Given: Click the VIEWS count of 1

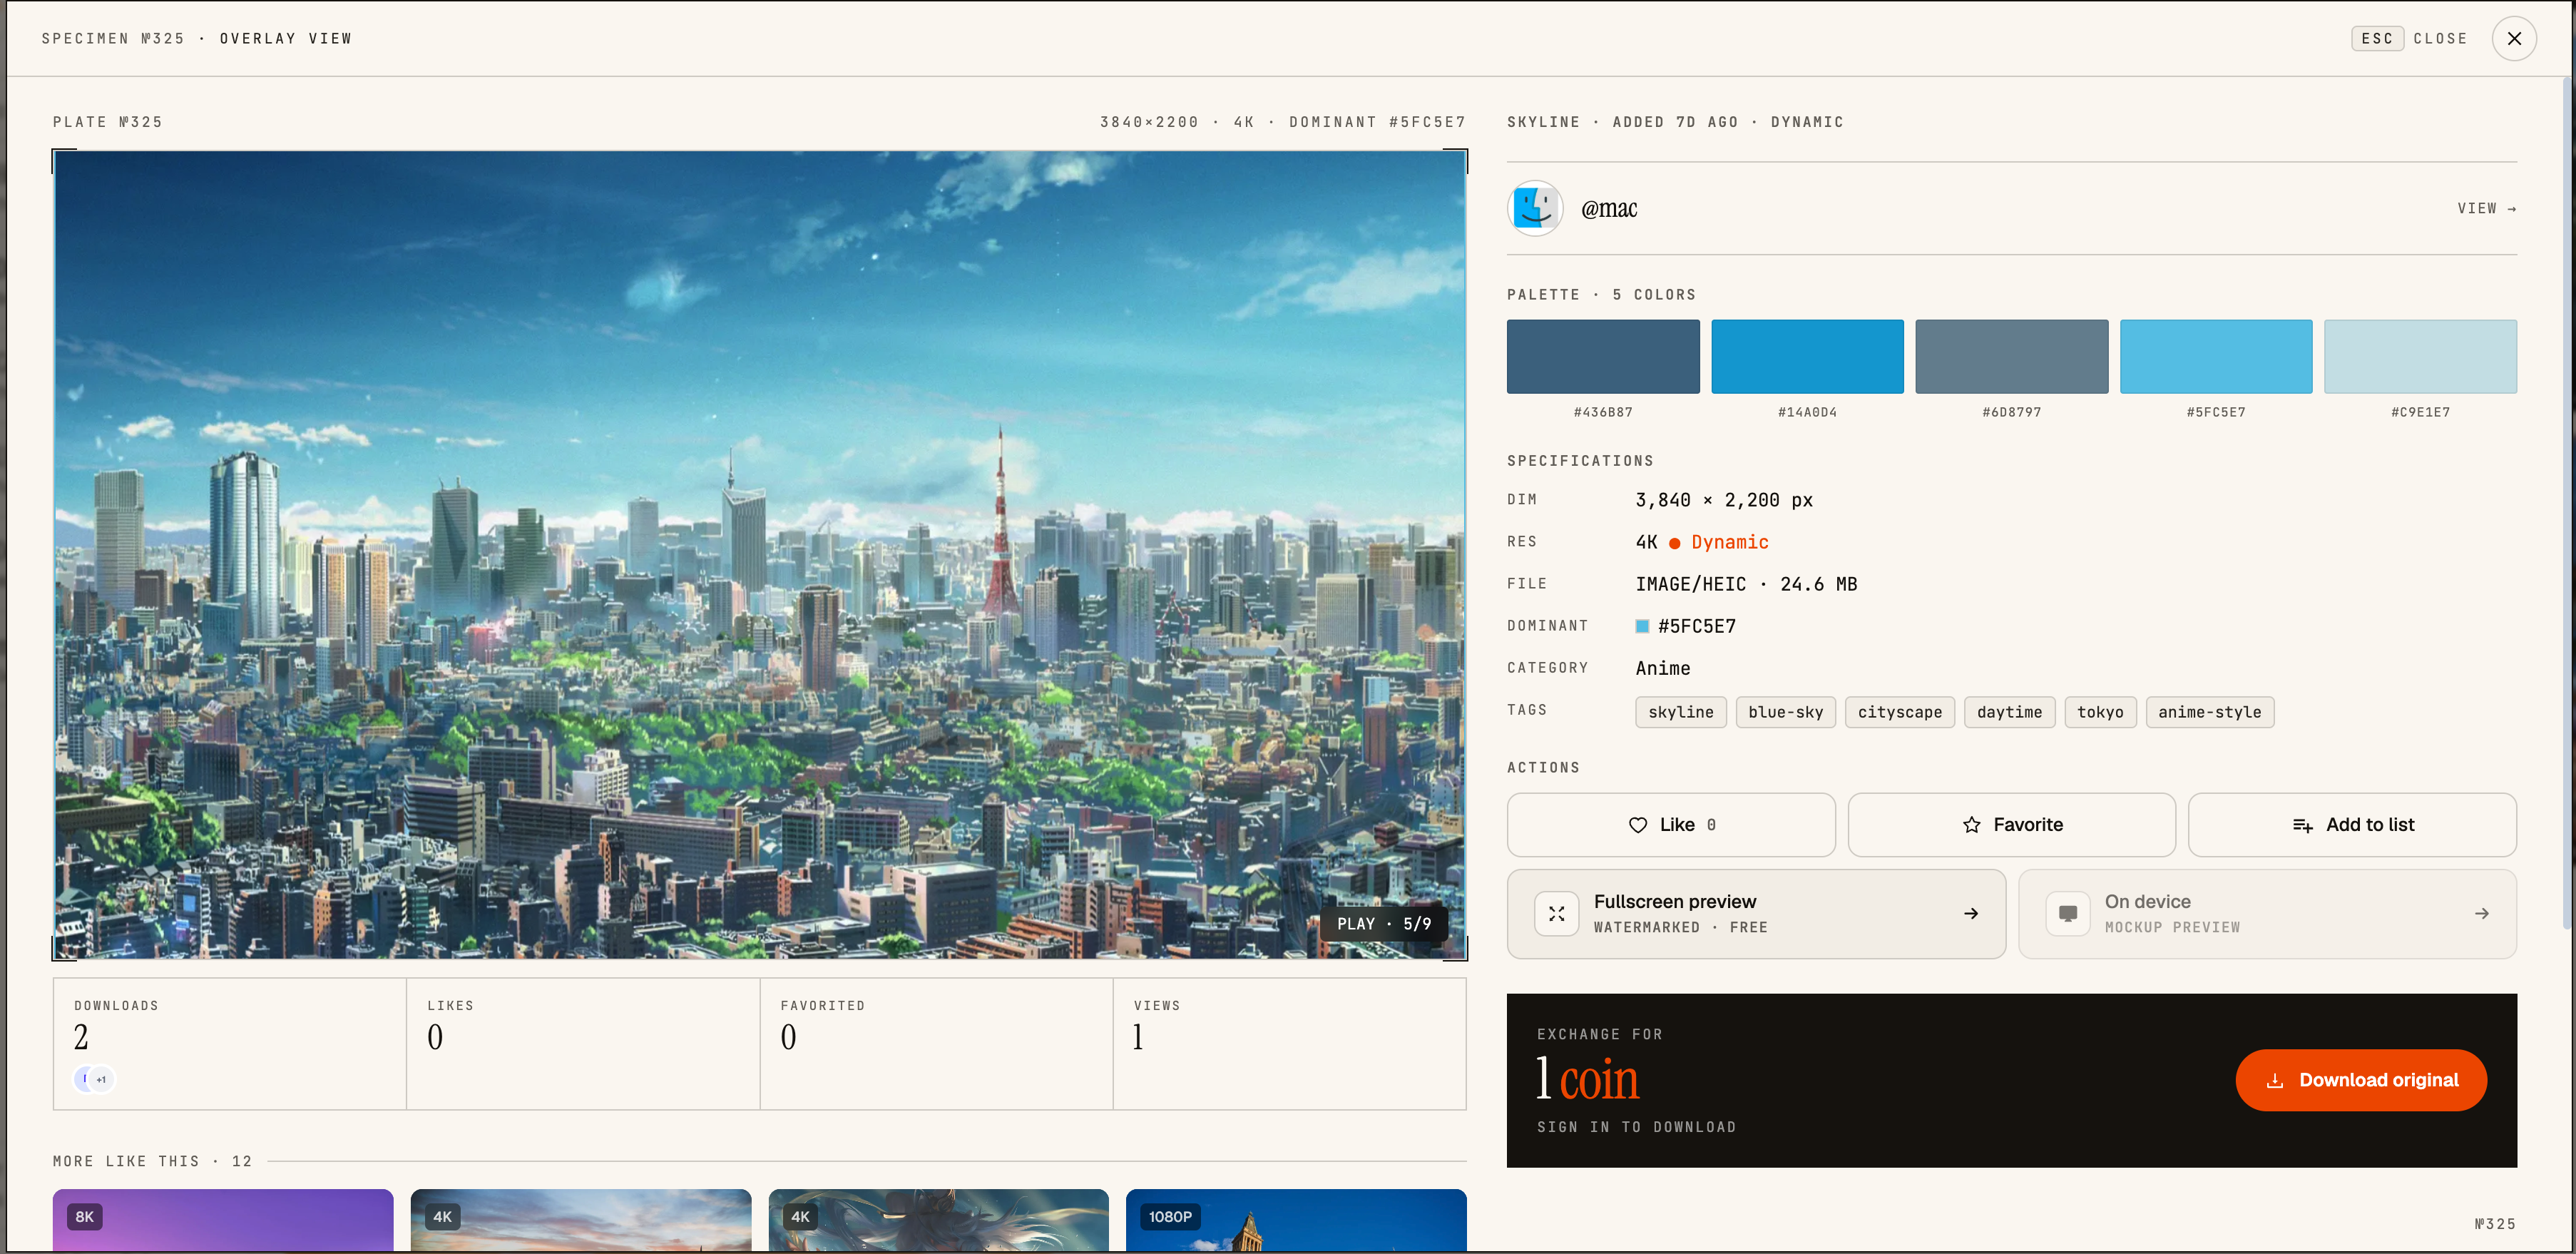Looking at the screenshot, I should tap(1138, 1037).
